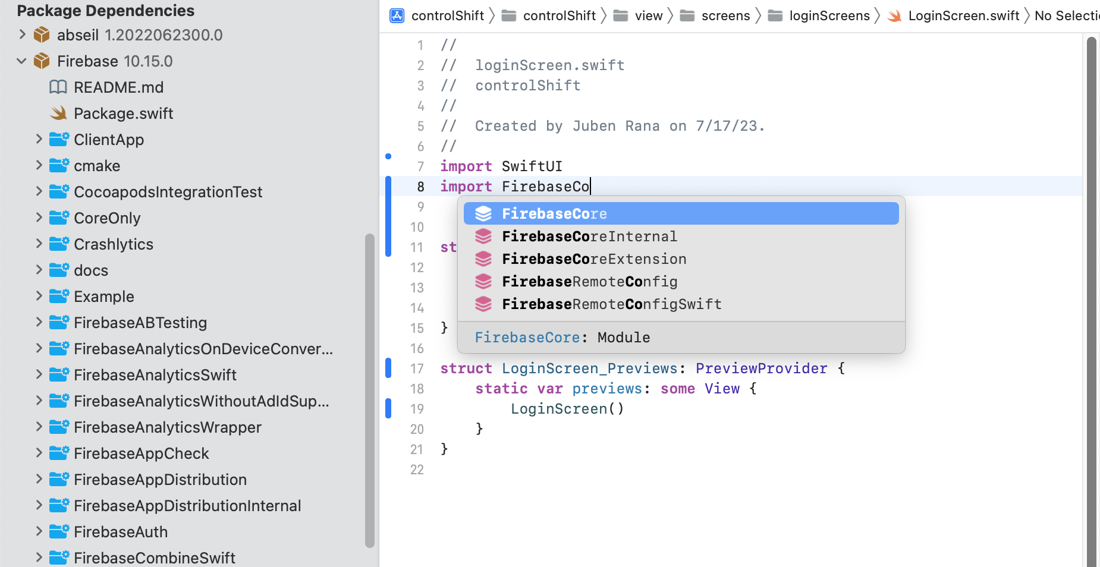1100x567 pixels.
Task: Expand the ClientApp folder
Action: point(39,139)
